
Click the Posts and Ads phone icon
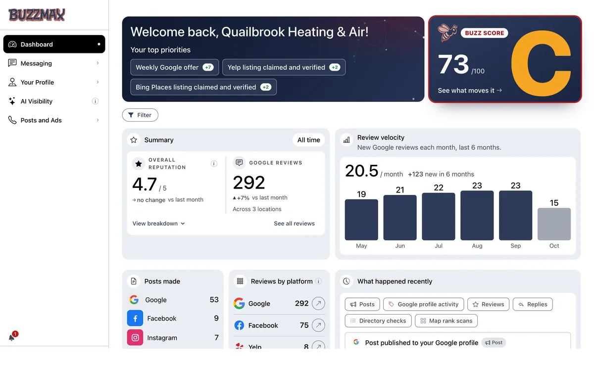[12, 120]
